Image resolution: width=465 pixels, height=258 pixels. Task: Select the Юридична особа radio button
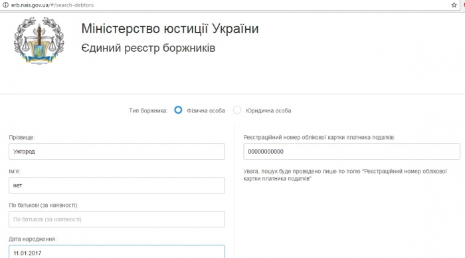pos(237,110)
